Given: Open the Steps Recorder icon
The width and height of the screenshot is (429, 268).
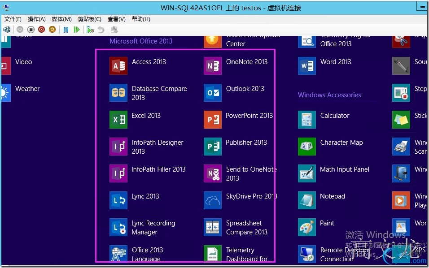Looking at the screenshot, I should 401,93.
